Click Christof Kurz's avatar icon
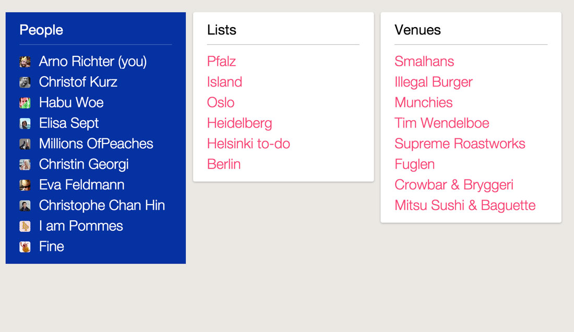Image resolution: width=574 pixels, height=332 pixels. [x=25, y=82]
